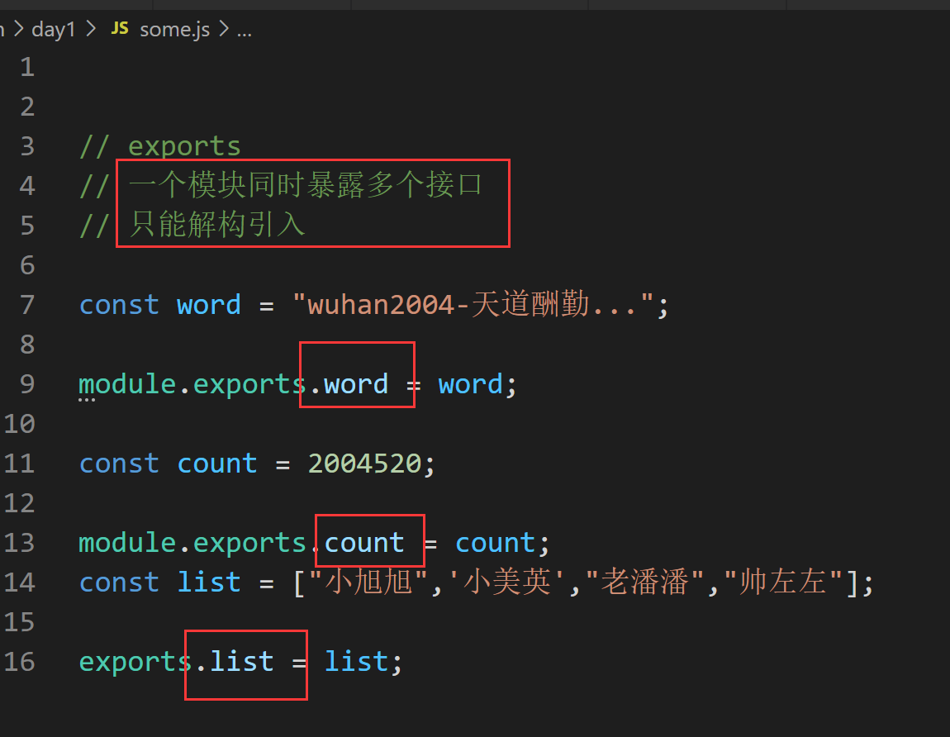Click assigned value 'word' on line 9

(470, 383)
